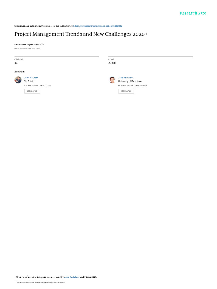Open the researchgate.net publication URL link
This screenshot has height=289, width=217.
click(x=97, y=26)
